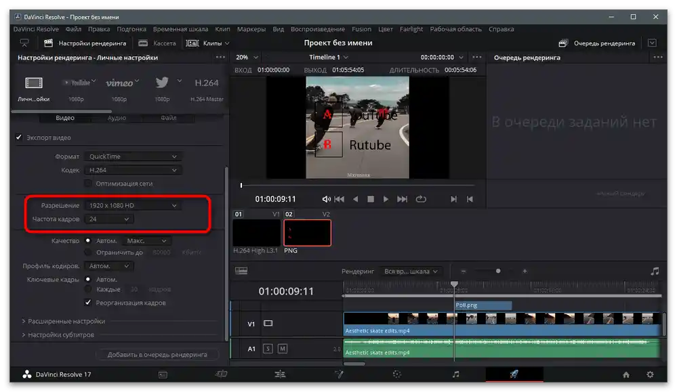The image size is (677, 392).
Task: Open the Resolution 1920 x 1080 HD dropdown
Action: pyautogui.click(x=133, y=206)
